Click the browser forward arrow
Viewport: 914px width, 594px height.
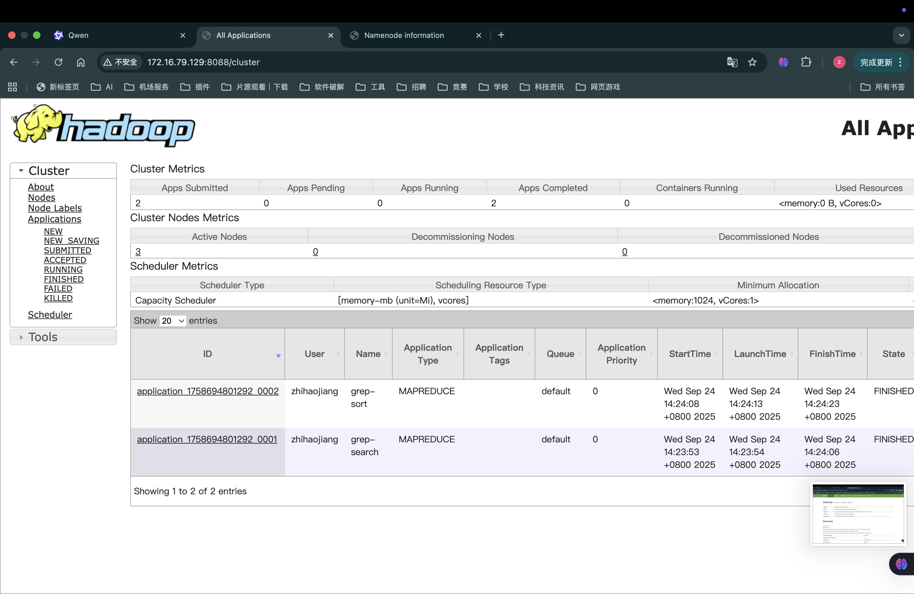click(36, 62)
